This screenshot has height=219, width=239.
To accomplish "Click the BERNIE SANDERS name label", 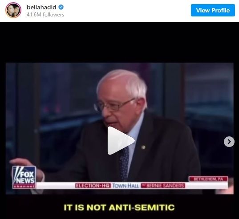I will click(x=163, y=186).
